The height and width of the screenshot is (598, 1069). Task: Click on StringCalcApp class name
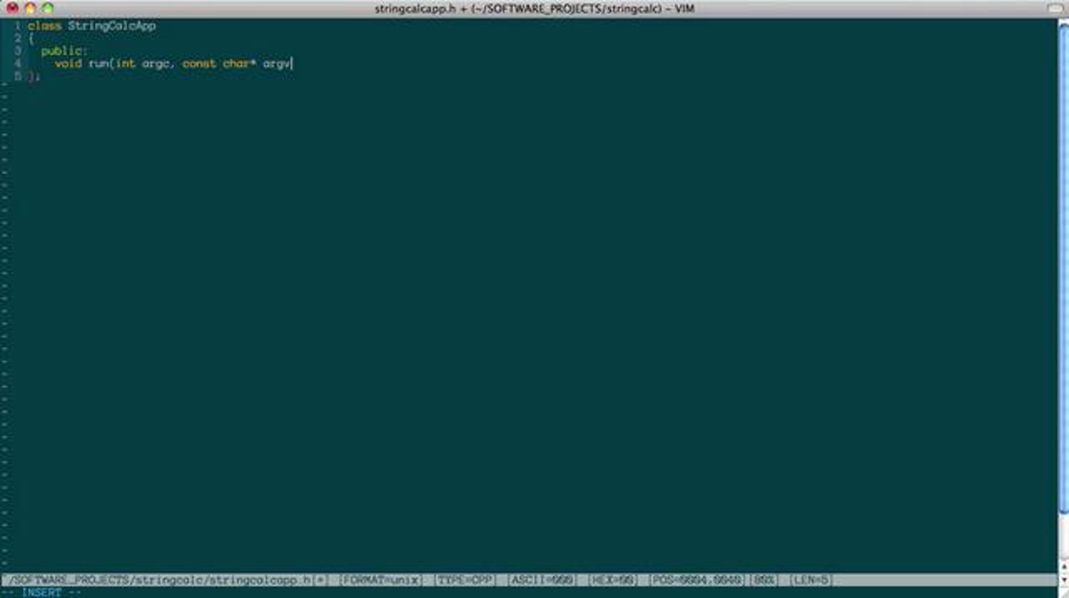point(111,26)
